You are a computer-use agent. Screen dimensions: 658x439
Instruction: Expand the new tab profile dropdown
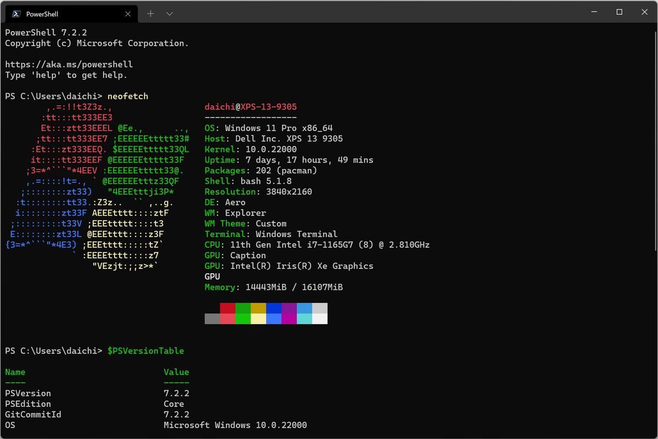169,14
